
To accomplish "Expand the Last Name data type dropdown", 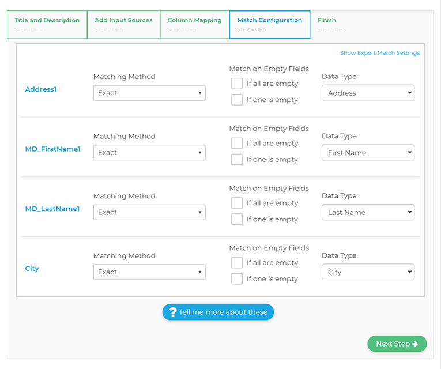I will (368, 213).
